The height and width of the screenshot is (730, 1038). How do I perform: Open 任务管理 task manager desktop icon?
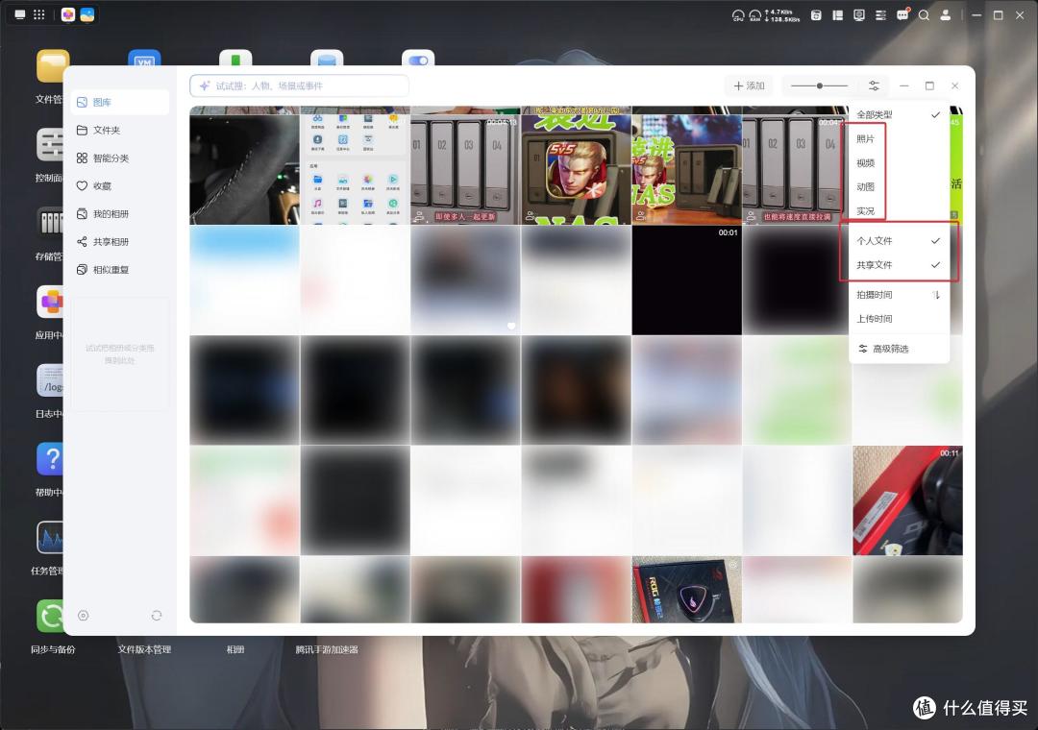(50, 537)
